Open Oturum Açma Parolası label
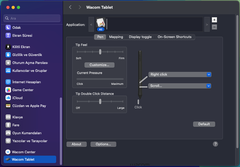Viewport: 240px width, 167px height. click(x=30, y=63)
